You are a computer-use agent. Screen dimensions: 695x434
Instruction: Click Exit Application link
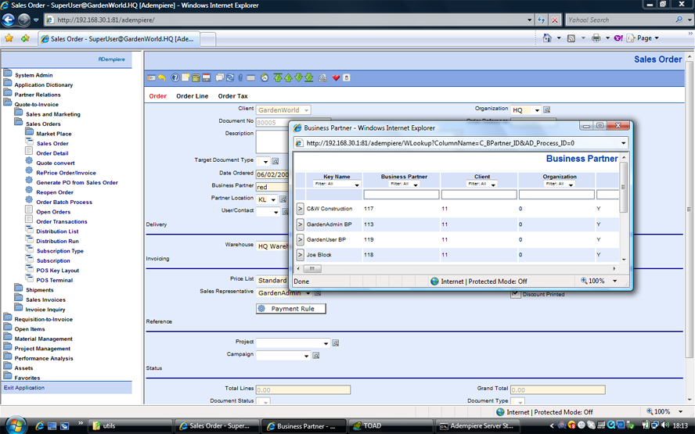tap(24, 388)
